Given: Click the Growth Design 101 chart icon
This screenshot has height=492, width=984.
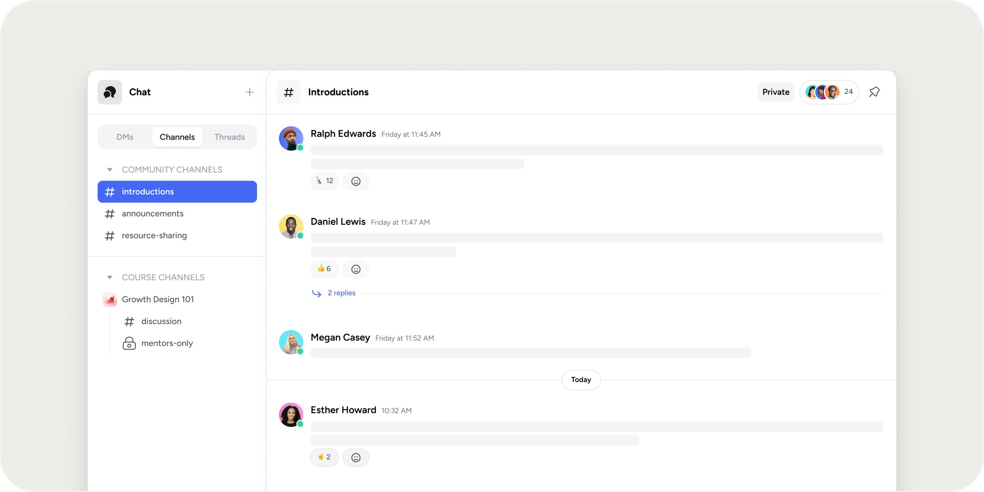Looking at the screenshot, I should (x=110, y=300).
